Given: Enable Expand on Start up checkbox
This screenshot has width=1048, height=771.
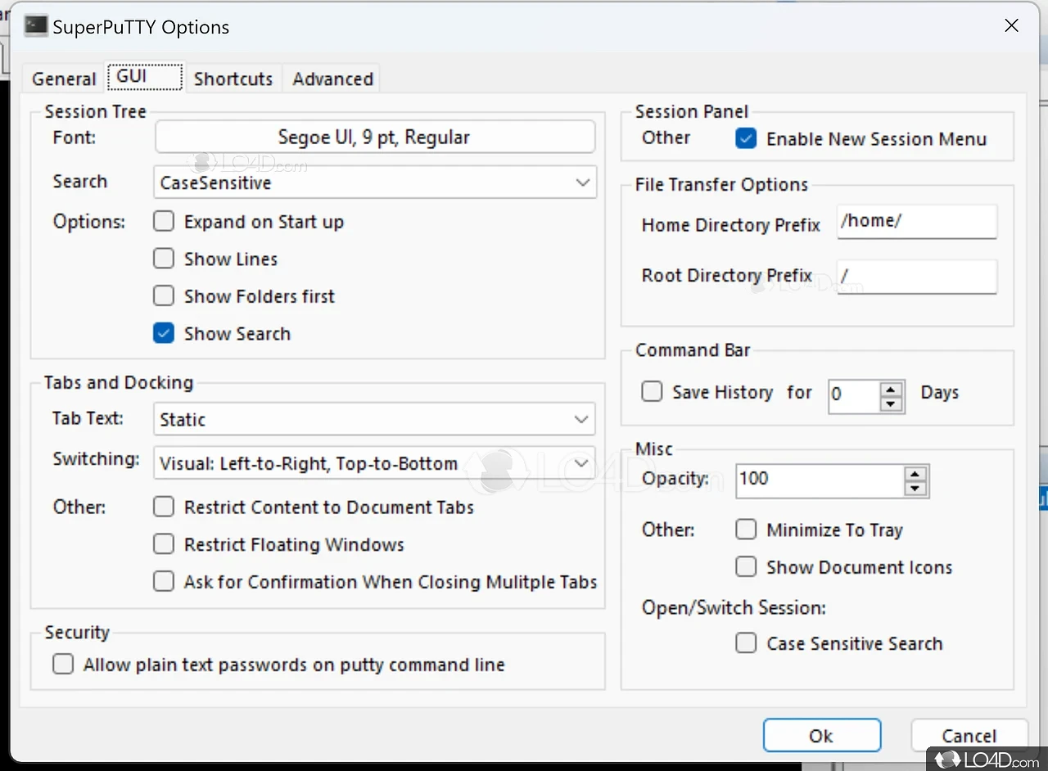Looking at the screenshot, I should 164,222.
